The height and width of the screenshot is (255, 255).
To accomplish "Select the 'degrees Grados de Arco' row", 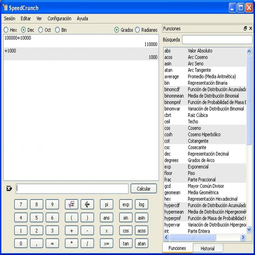I will tap(205, 160).
